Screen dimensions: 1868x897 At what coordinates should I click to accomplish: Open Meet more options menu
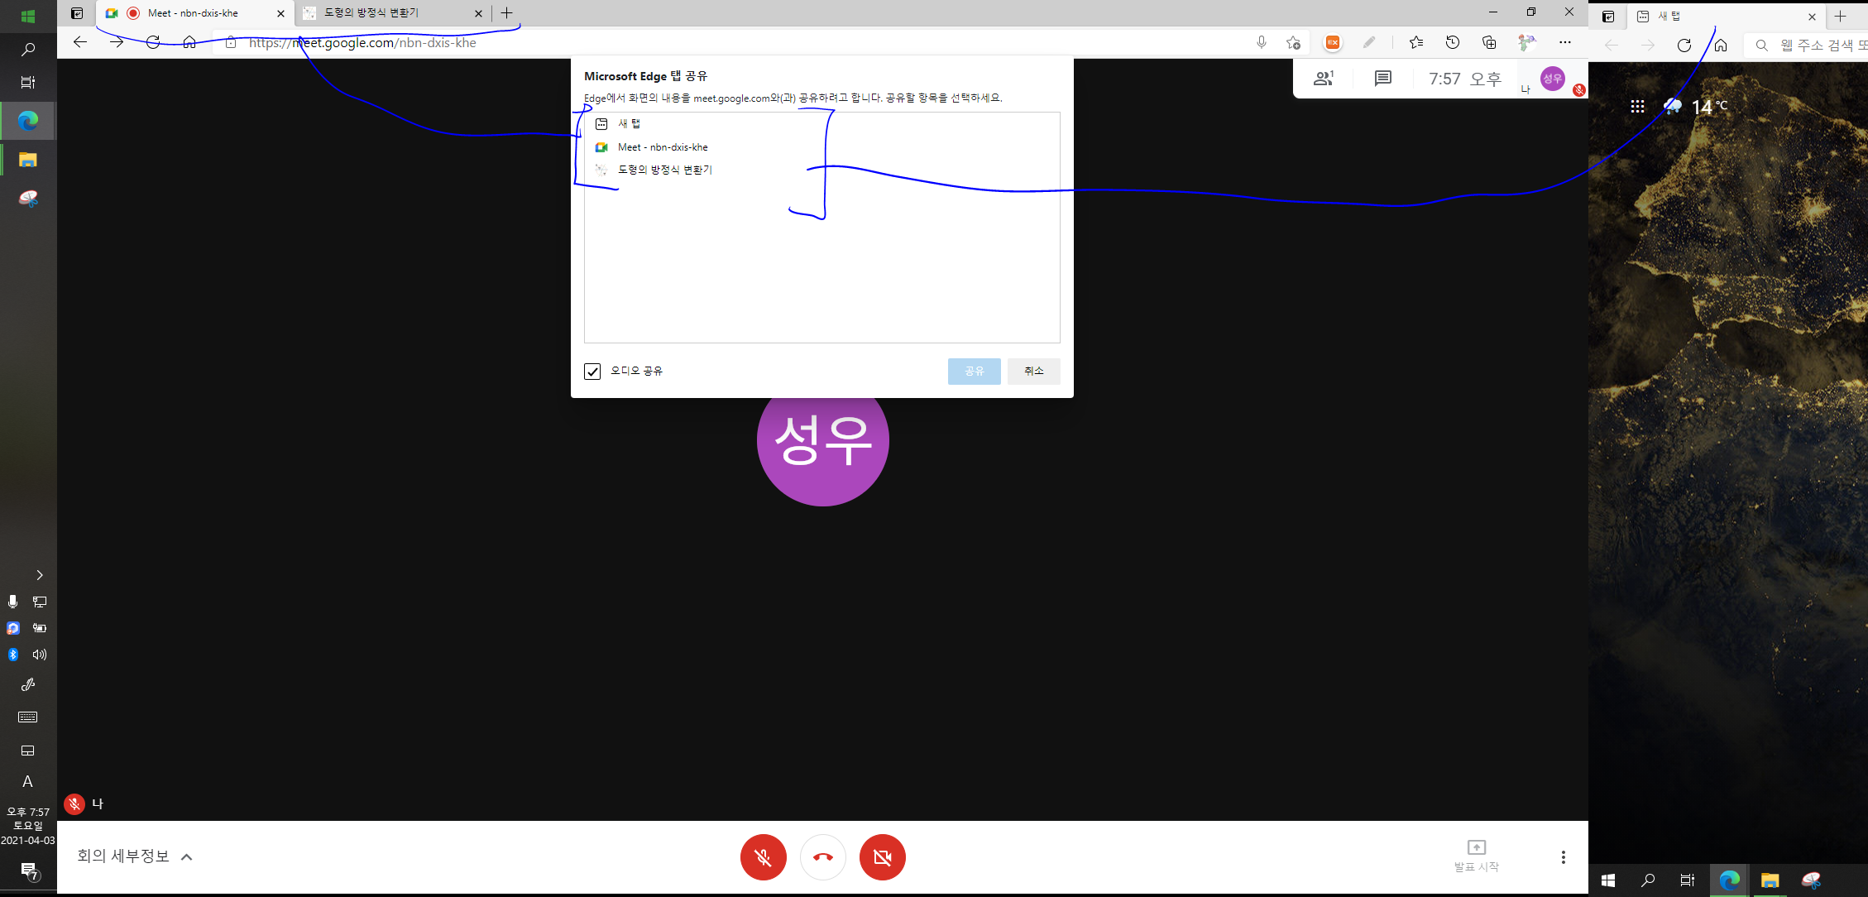point(1563,857)
